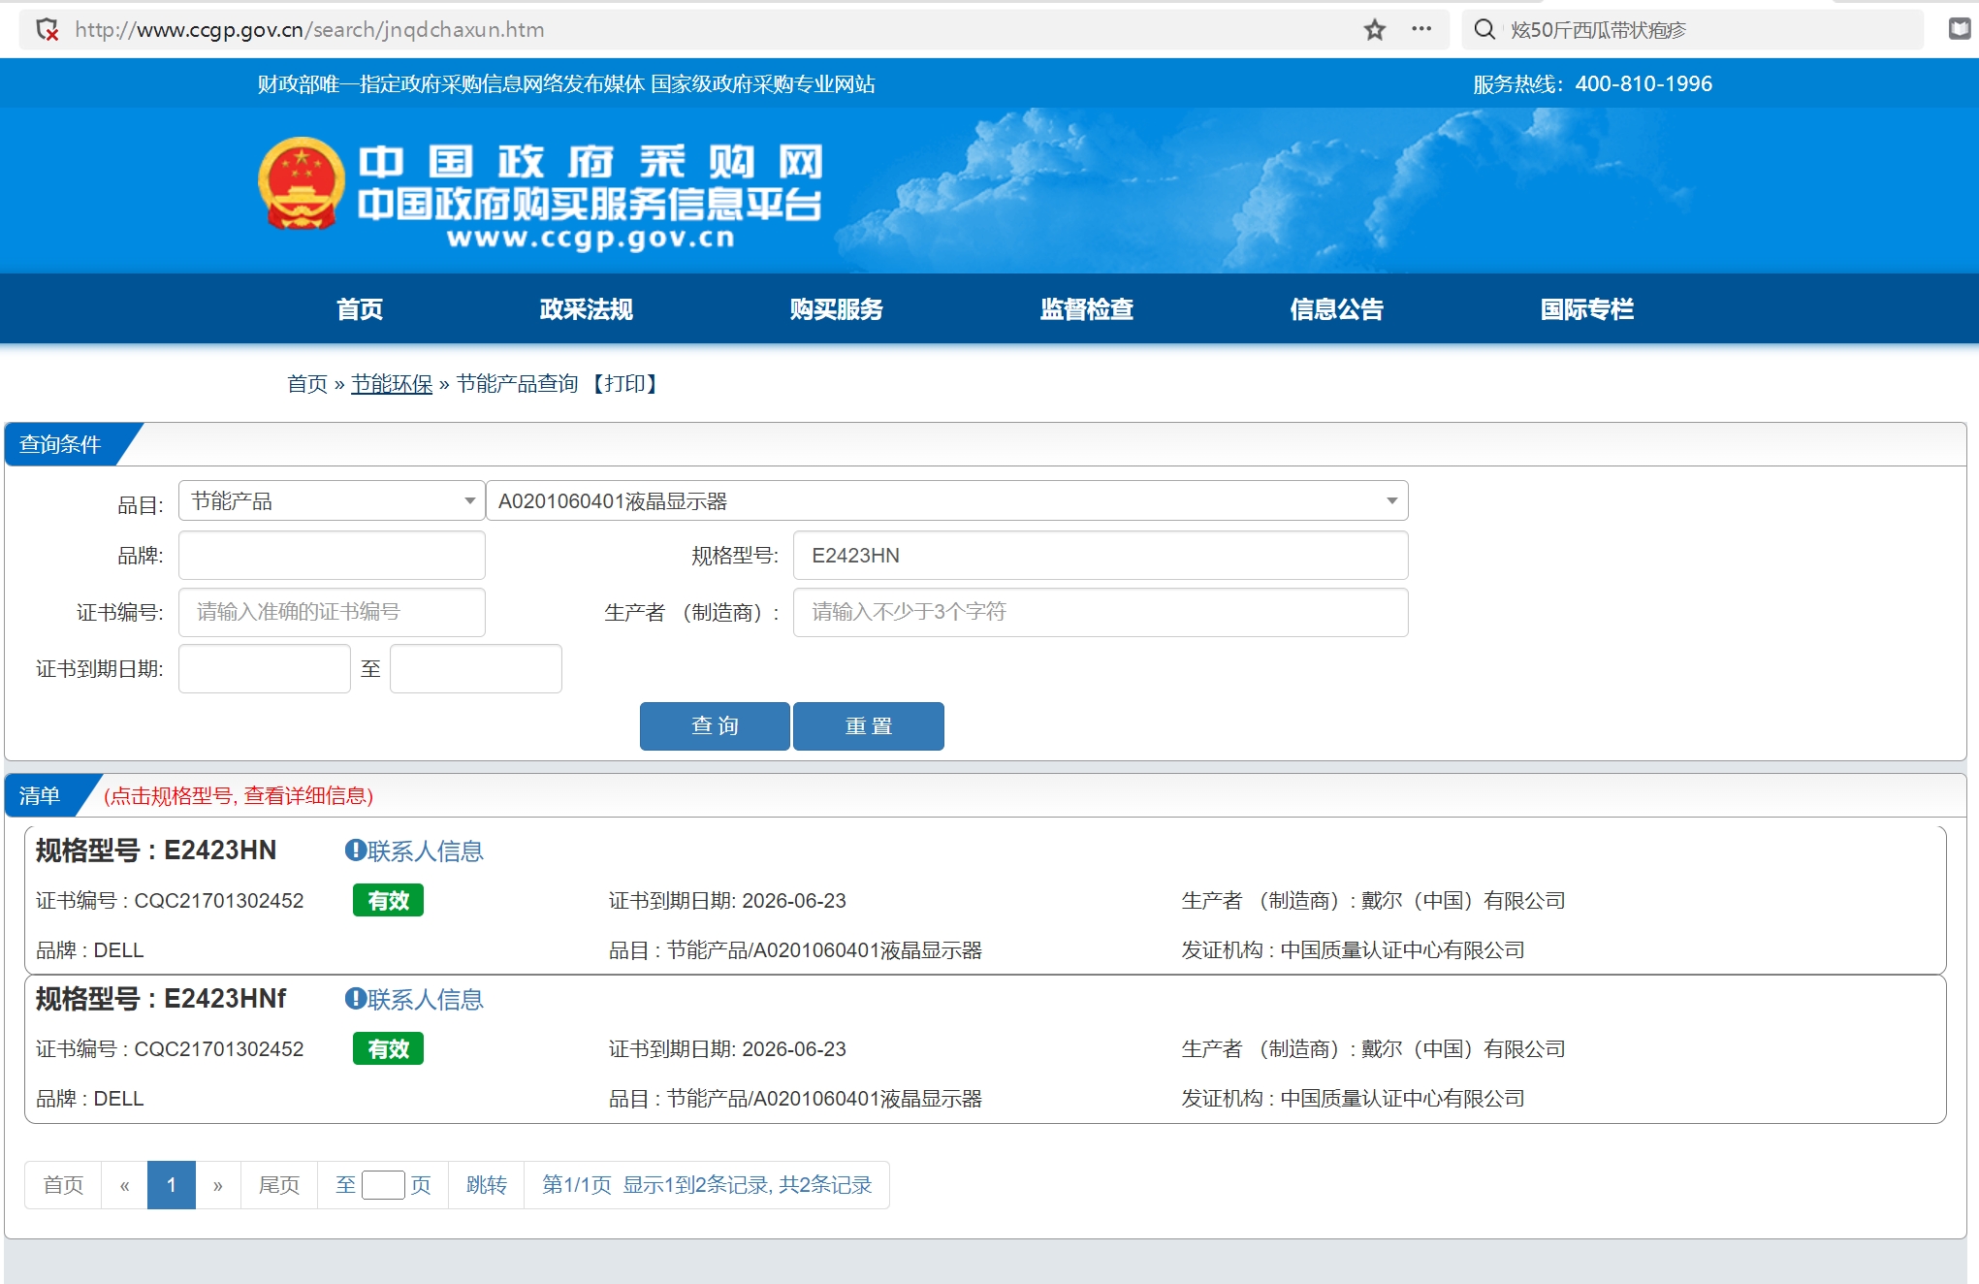Open the 购买服务 menu item
Screen dimensions: 1979x1284
[836, 309]
